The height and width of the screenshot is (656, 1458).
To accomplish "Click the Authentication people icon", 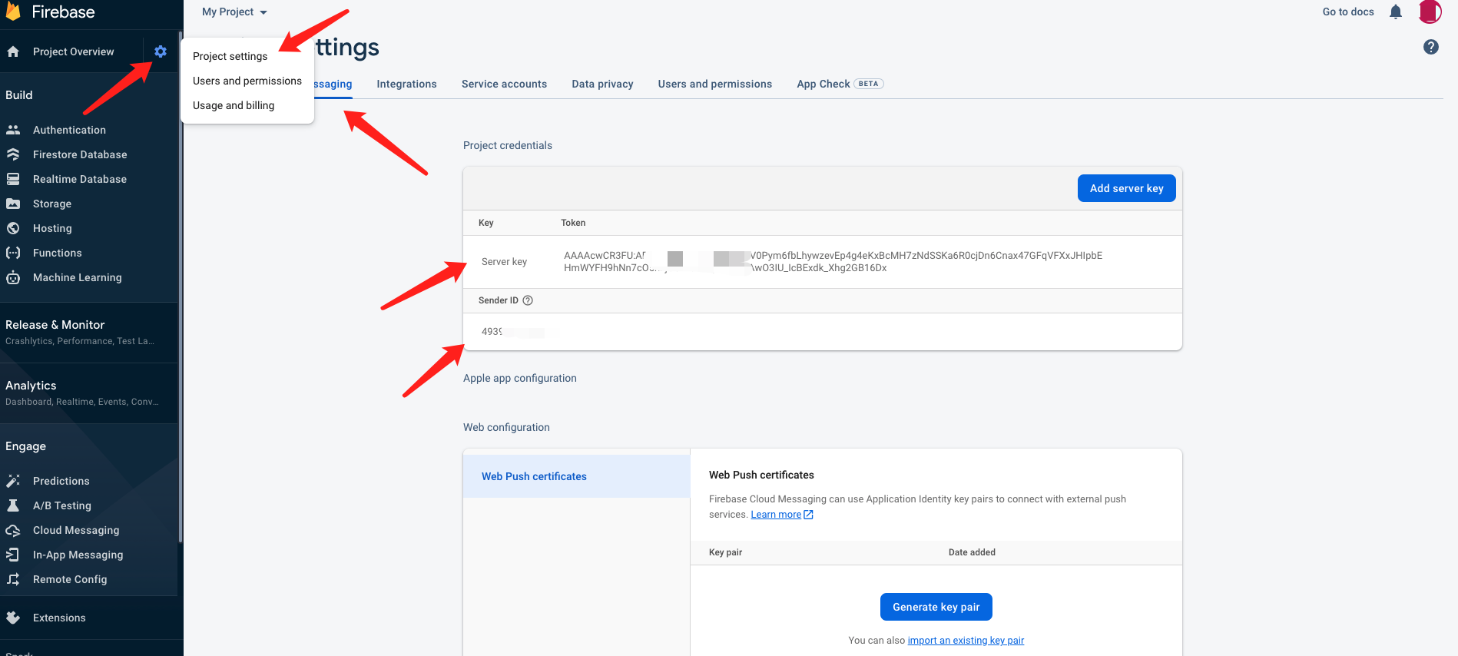I will coord(13,130).
